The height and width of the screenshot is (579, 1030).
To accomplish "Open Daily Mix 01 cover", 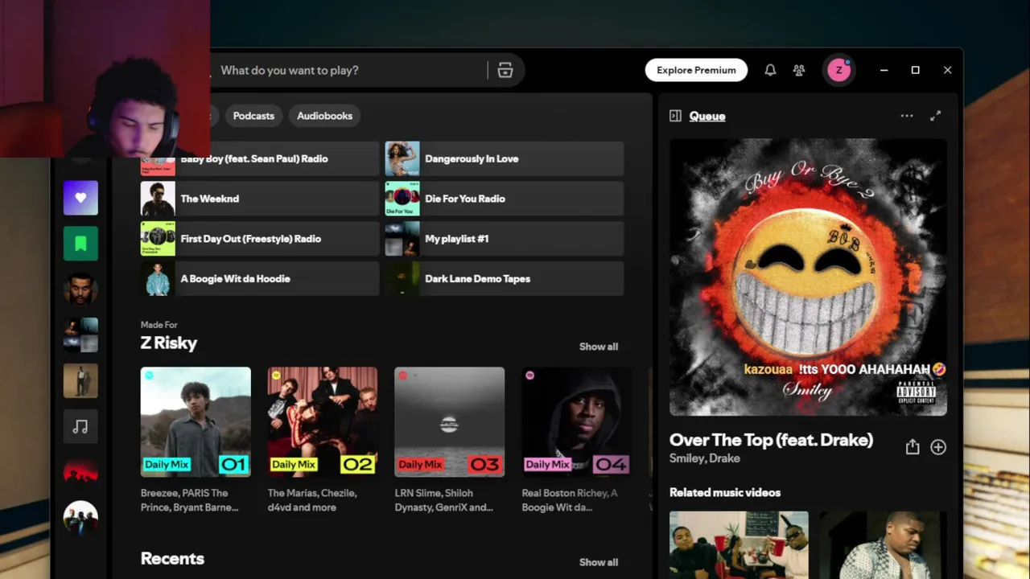I will click(196, 422).
